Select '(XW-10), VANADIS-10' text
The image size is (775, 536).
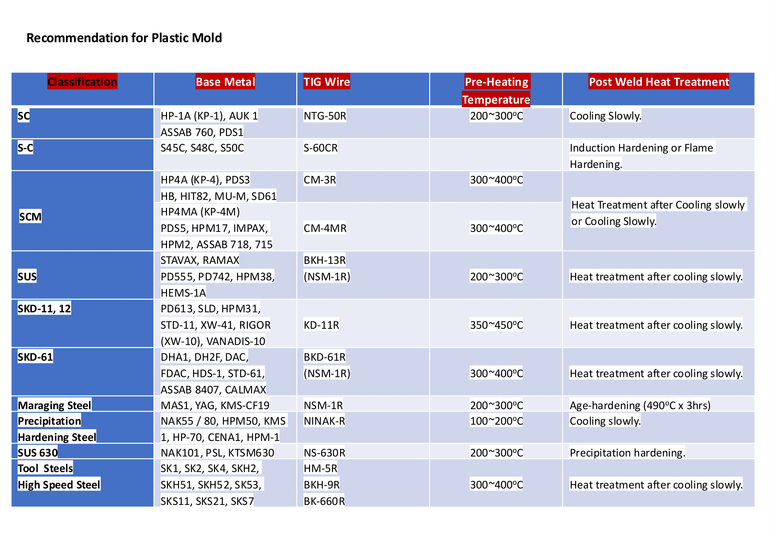213,341
